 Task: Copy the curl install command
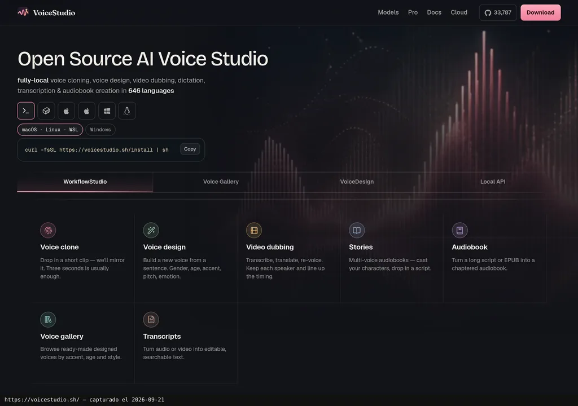tap(190, 149)
